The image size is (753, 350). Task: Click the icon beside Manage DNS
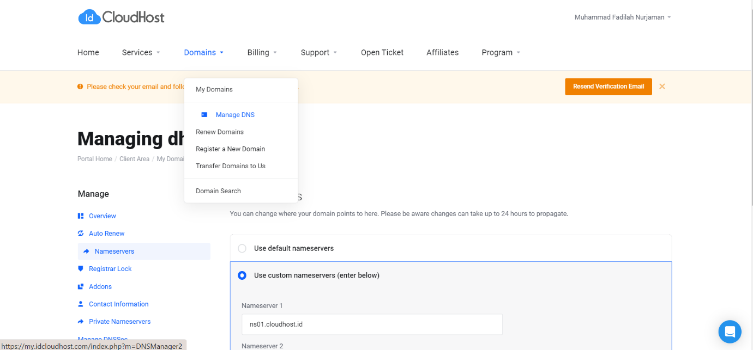[204, 115]
